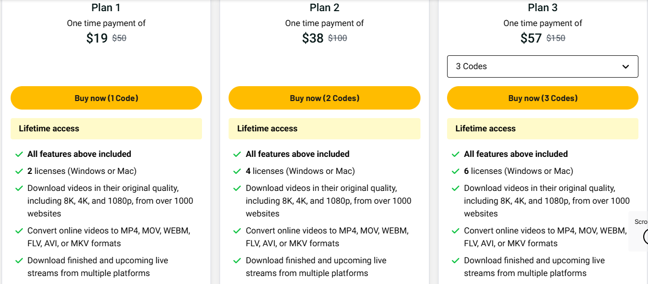Click the green checkmark beside Plan 3's 6 licenses

tap(456, 171)
